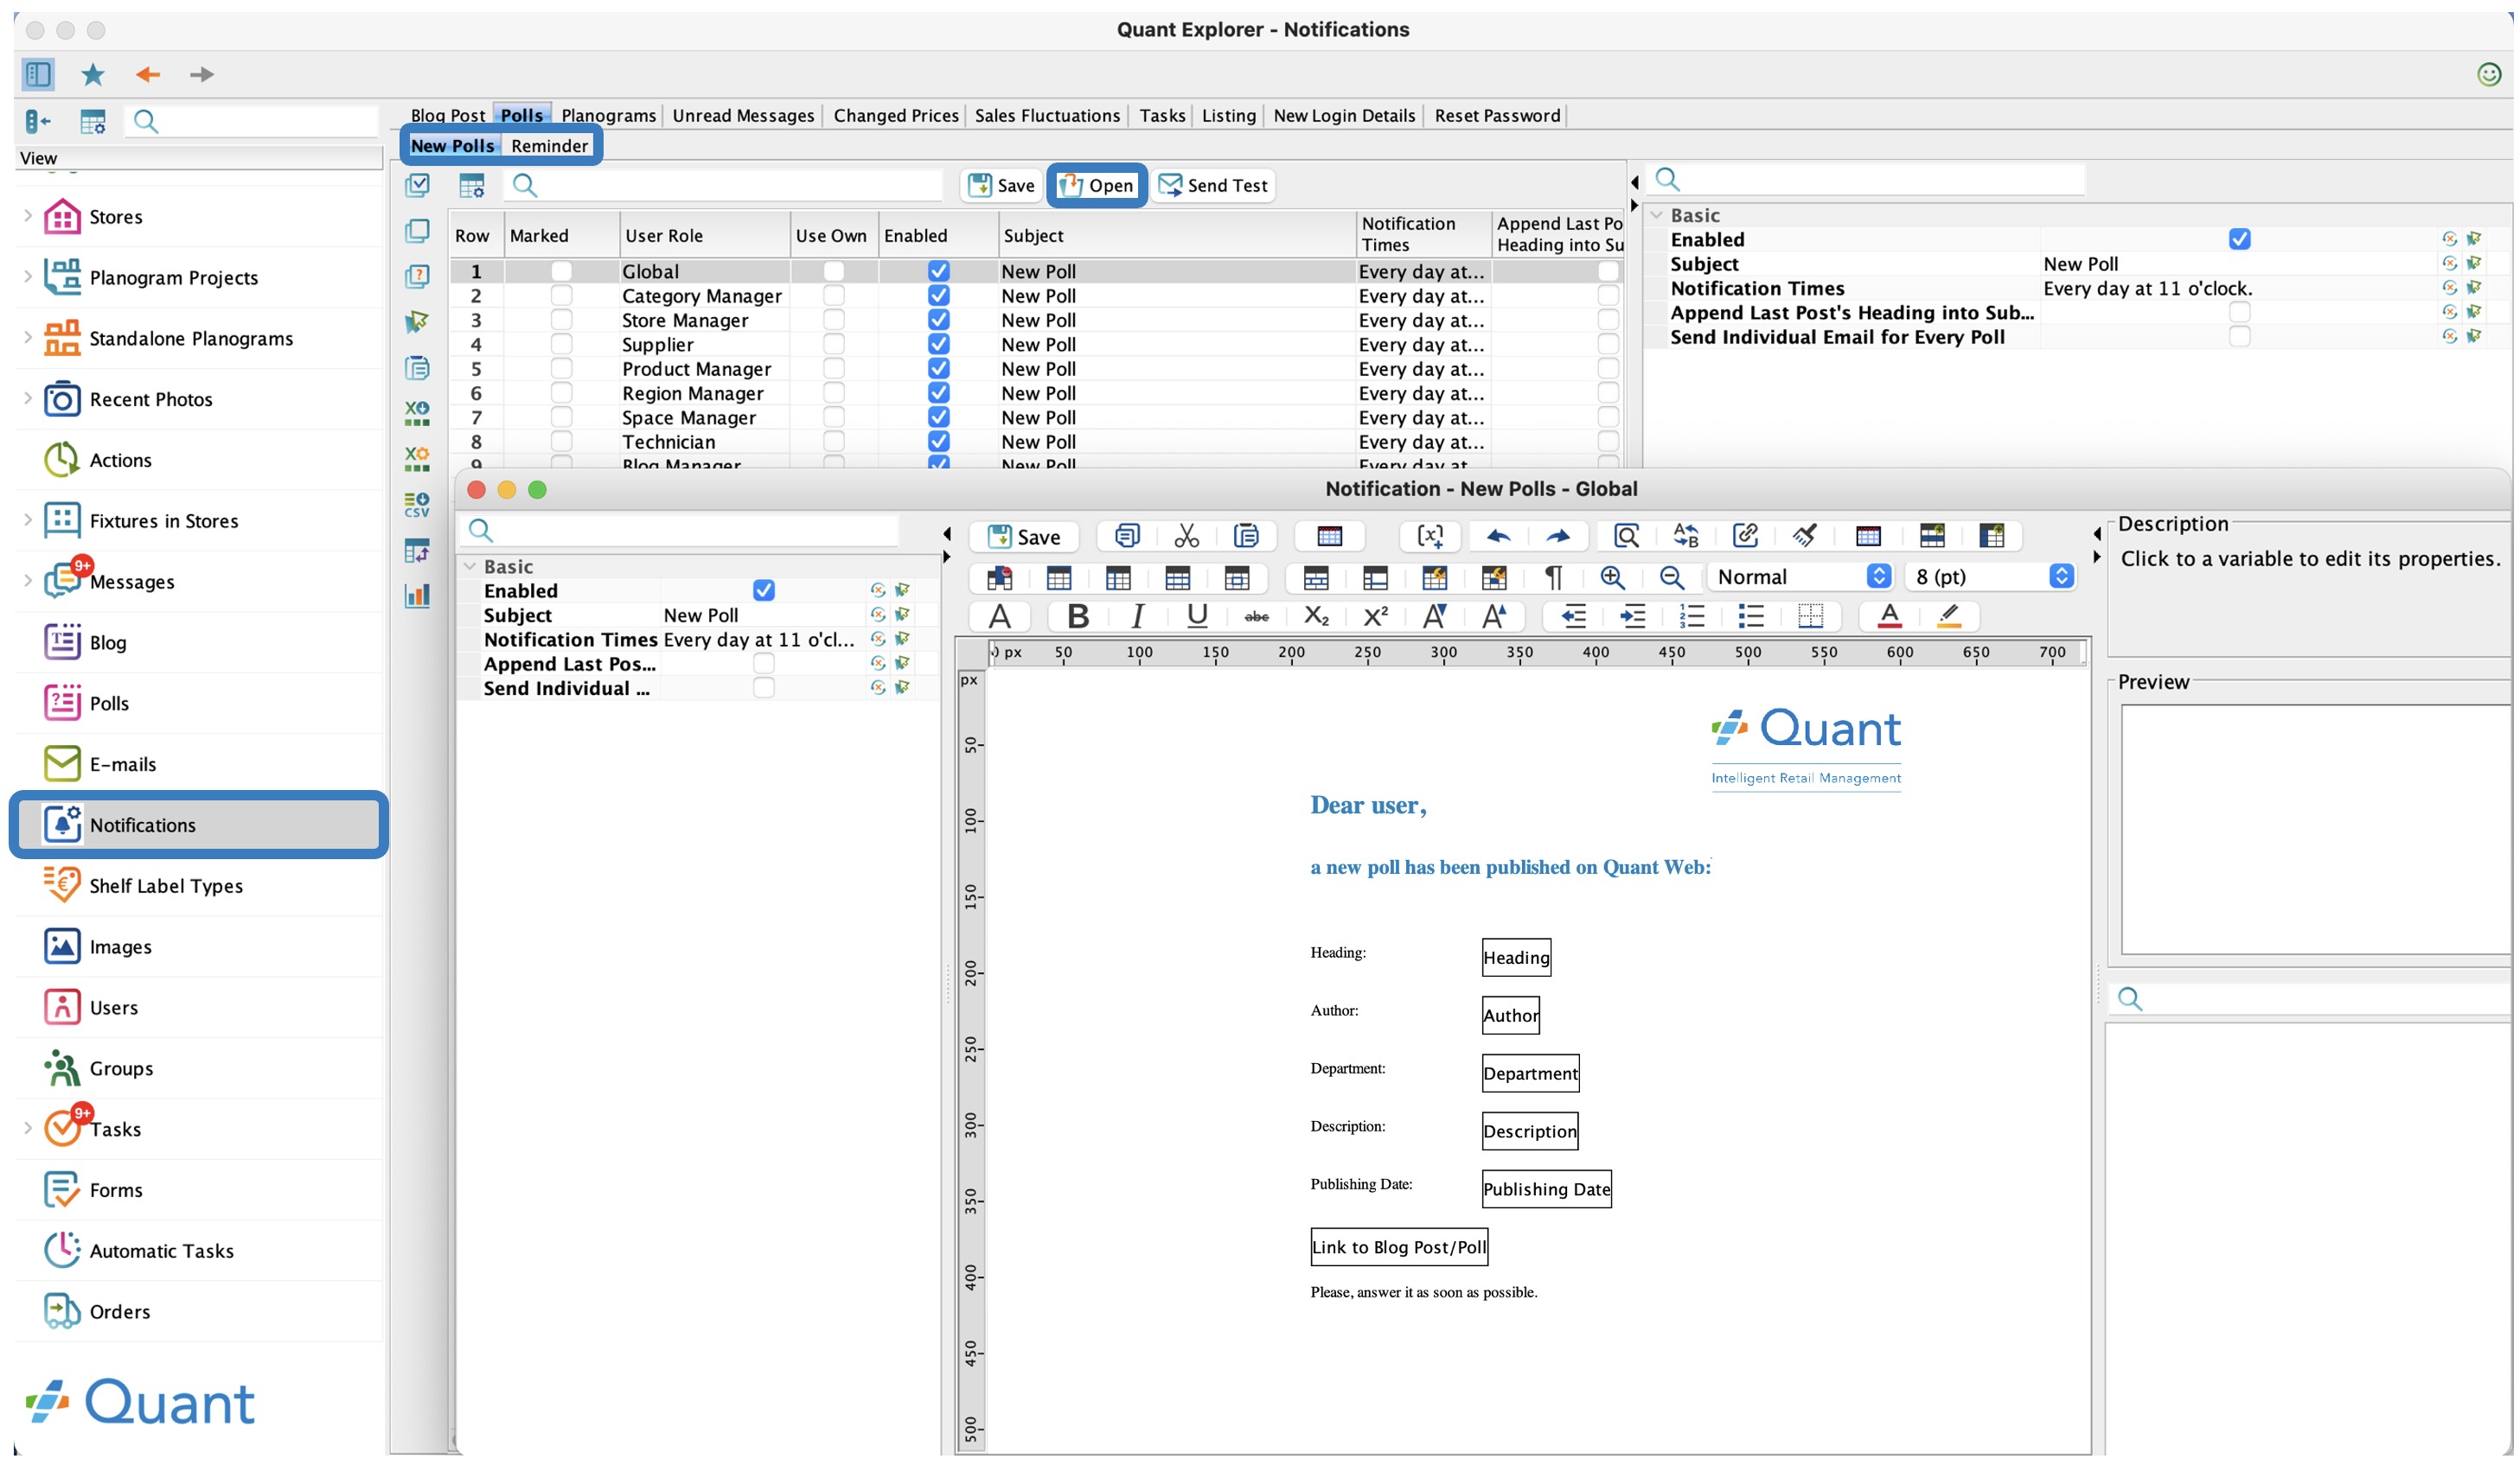Open the text highlight color picker
This screenshot has width=2520, height=1459.
point(1948,615)
